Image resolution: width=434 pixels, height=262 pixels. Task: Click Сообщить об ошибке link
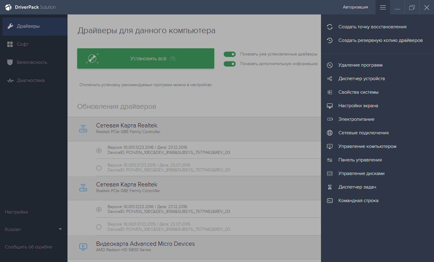[x=29, y=247]
